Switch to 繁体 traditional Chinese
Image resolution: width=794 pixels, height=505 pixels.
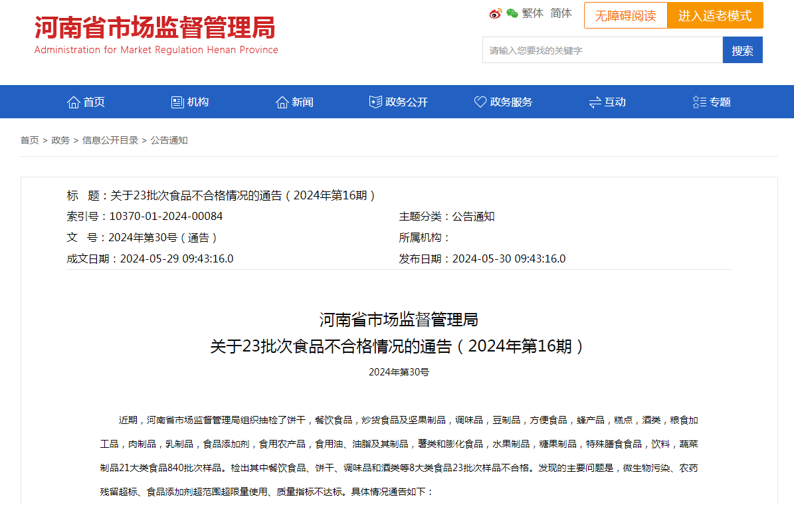pyautogui.click(x=533, y=13)
